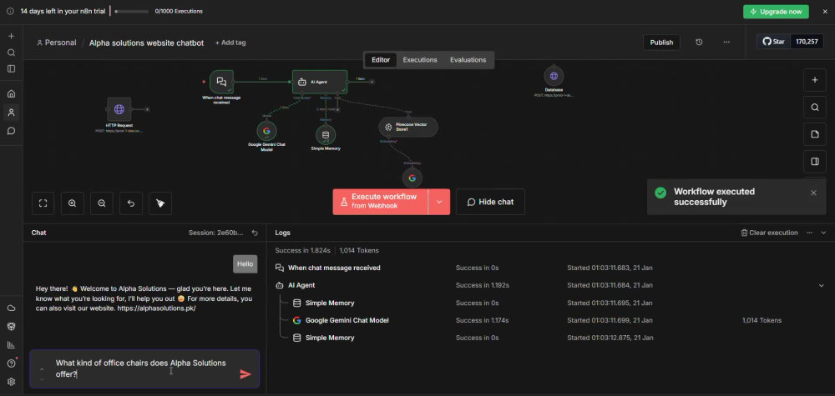The height and width of the screenshot is (396, 835).
Task: Select the Google Gemini Chat Model log row
Action: [x=549, y=320]
